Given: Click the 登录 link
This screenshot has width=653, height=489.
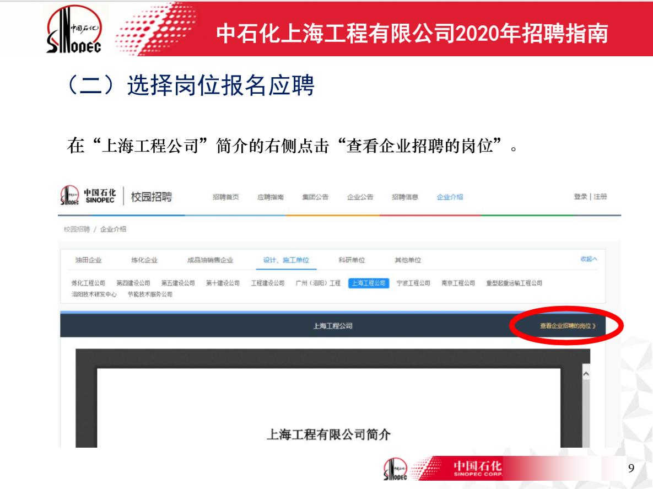Looking at the screenshot, I should tap(580, 197).
